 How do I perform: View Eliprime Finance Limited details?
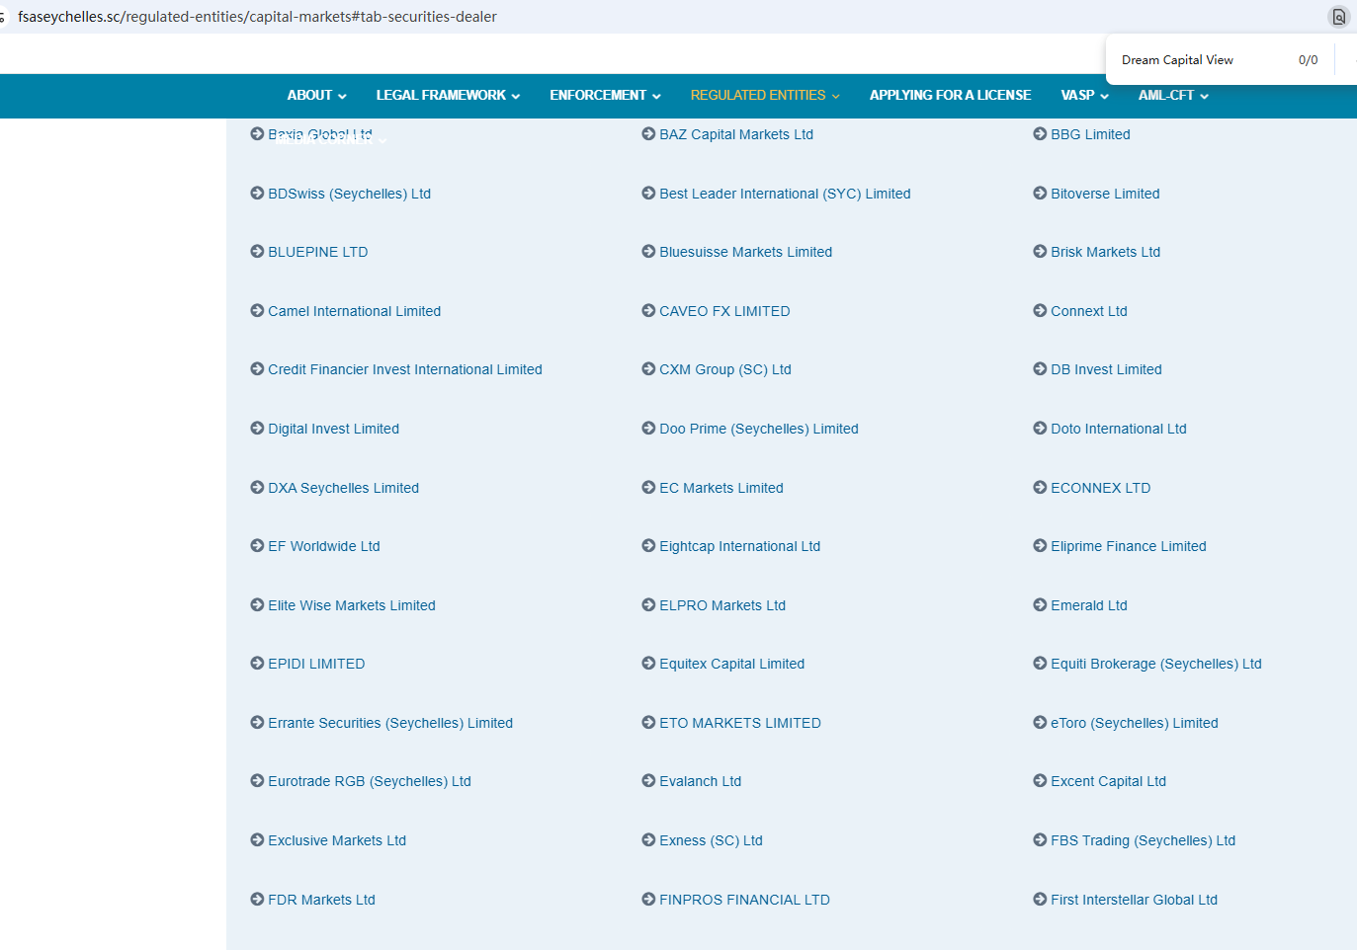click(1129, 546)
